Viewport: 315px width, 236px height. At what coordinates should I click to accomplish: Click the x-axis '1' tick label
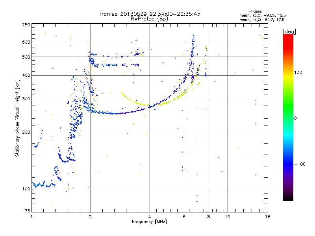tap(32, 217)
